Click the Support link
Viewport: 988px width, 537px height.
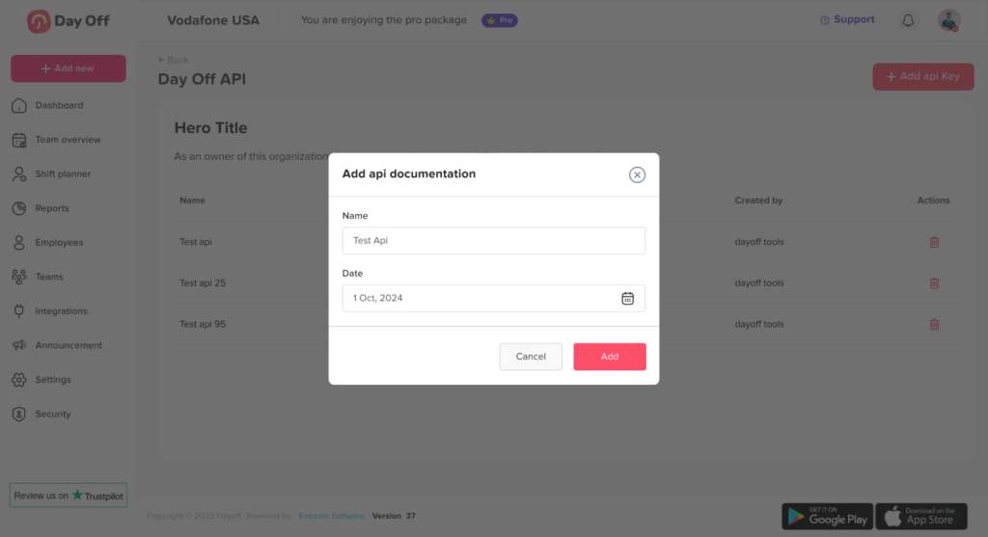[847, 19]
